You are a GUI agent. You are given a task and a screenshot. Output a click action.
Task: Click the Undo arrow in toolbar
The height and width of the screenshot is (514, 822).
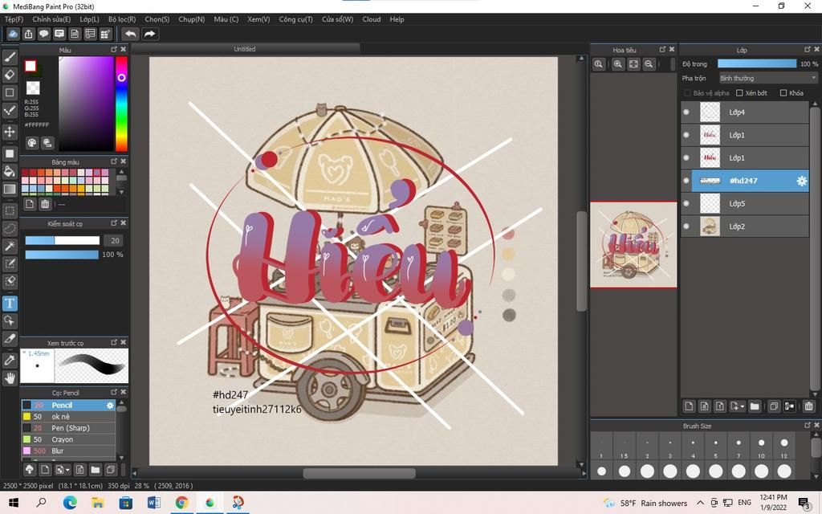(x=131, y=34)
